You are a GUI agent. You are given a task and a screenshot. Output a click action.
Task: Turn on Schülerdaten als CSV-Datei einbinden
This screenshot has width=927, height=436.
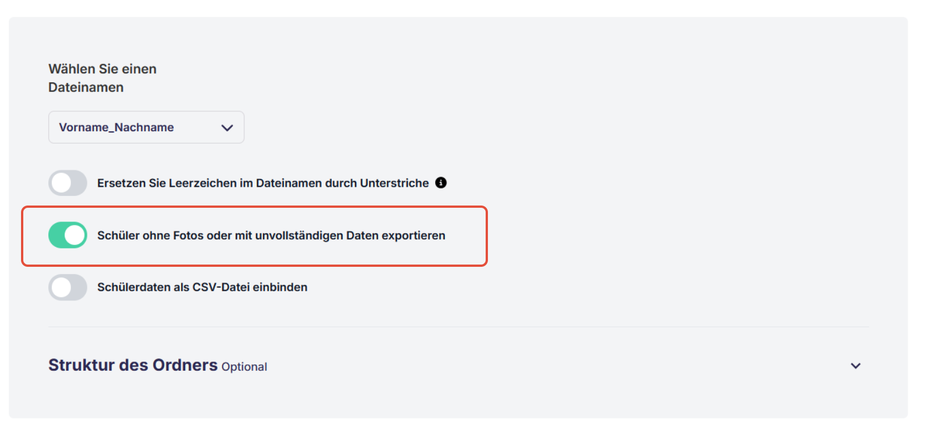click(x=68, y=287)
